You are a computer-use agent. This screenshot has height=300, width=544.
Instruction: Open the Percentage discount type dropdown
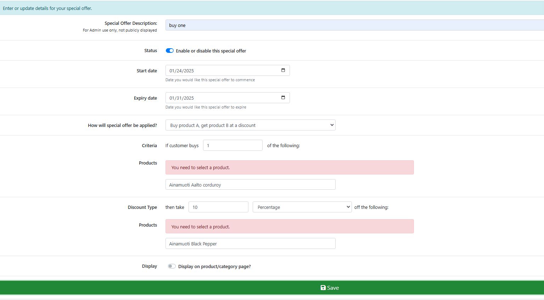point(302,207)
